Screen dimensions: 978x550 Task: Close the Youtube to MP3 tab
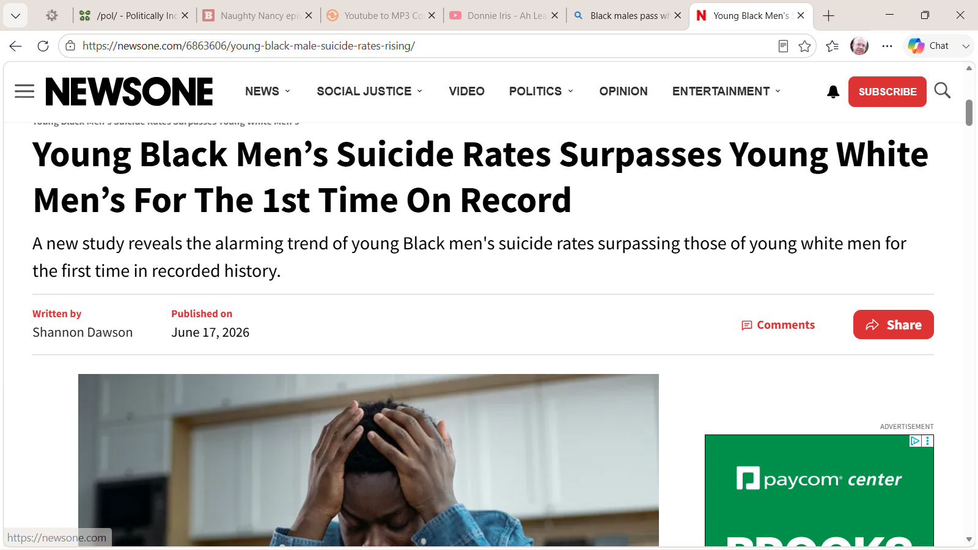pyautogui.click(x=432, y=16)
